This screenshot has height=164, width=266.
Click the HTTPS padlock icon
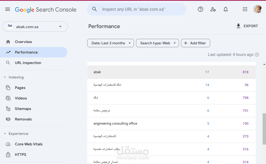8,155
